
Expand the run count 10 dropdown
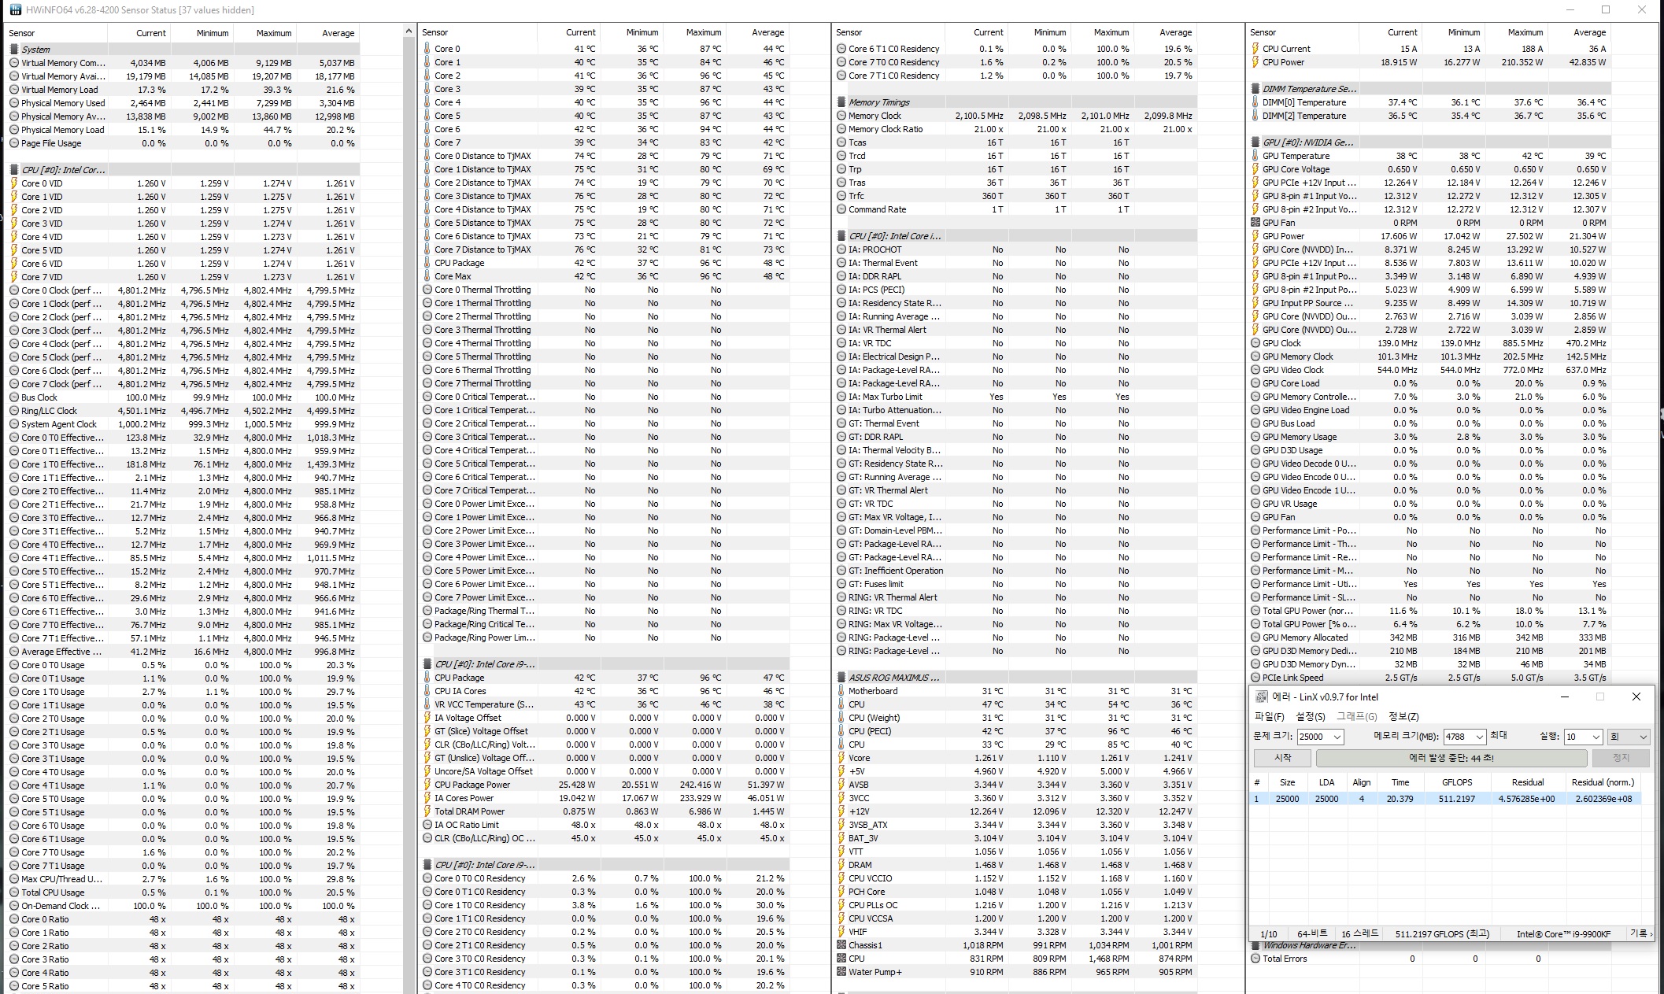[1596, 737]
